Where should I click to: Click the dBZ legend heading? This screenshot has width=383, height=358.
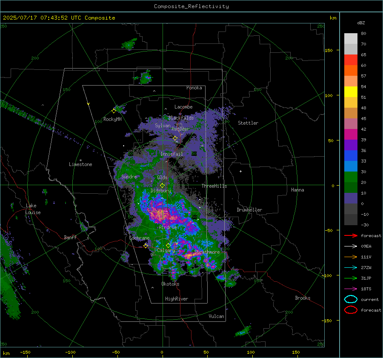tap(361, 23)
